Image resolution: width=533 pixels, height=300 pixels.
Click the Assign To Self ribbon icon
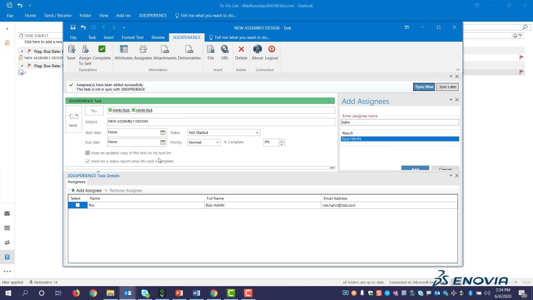pyautogui.click(x=85, y=50)
